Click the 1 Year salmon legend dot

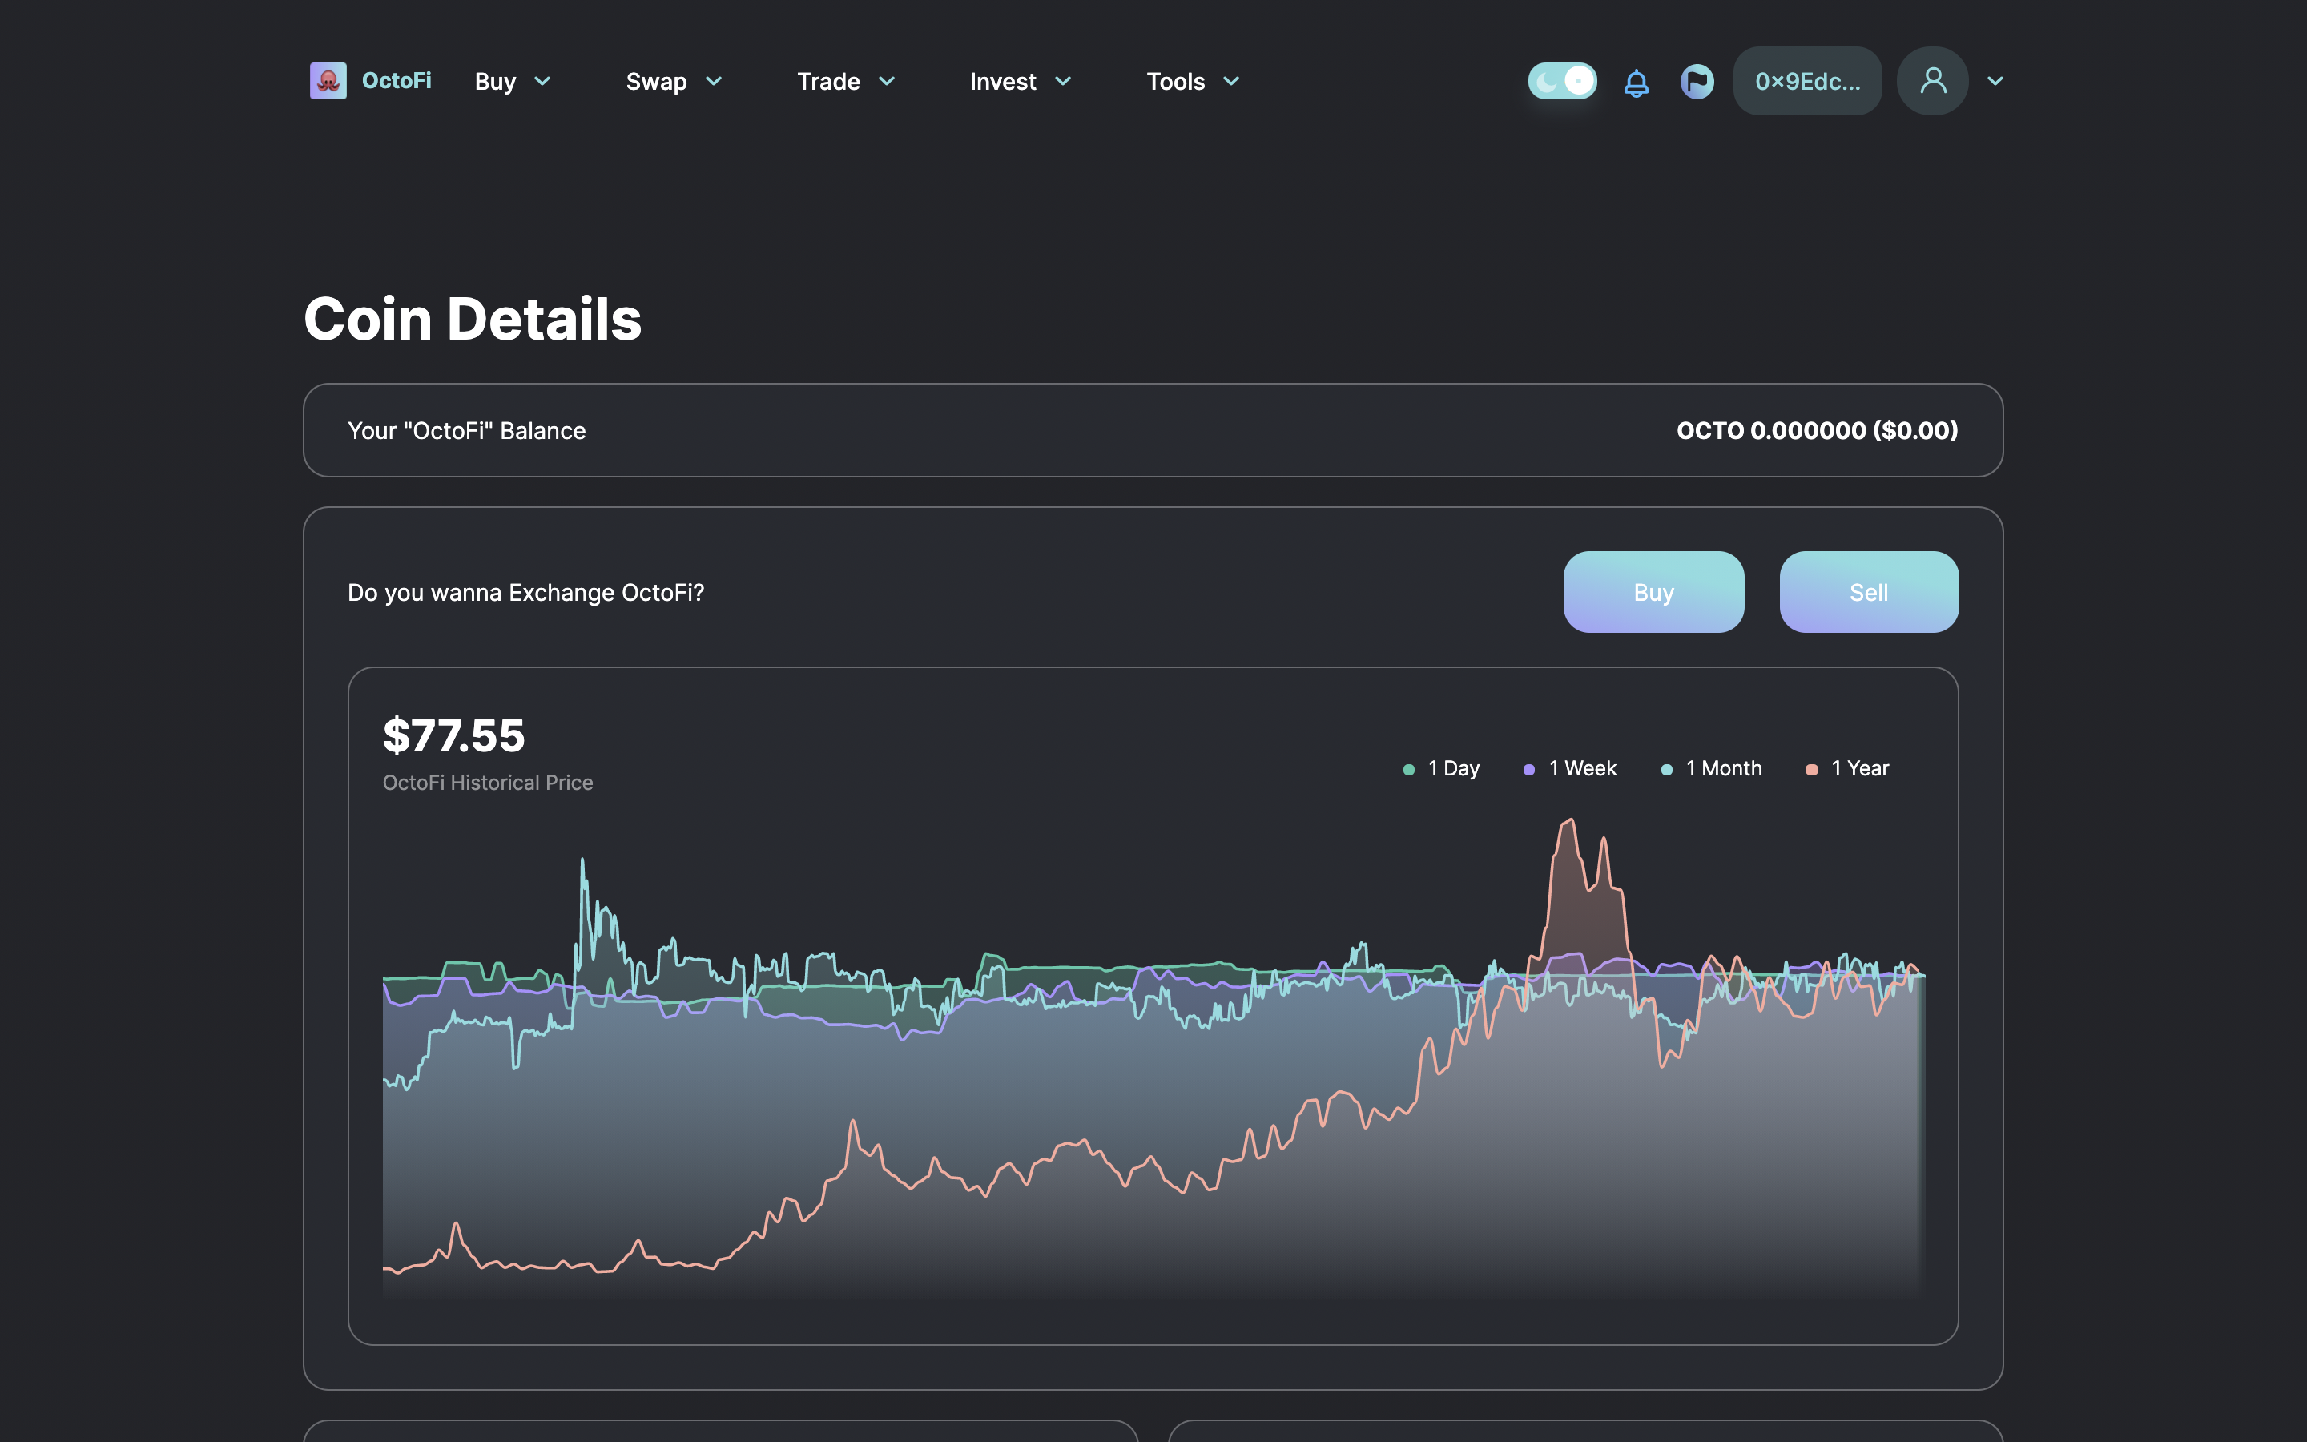pyautogui.click(x=1811, y=770)
